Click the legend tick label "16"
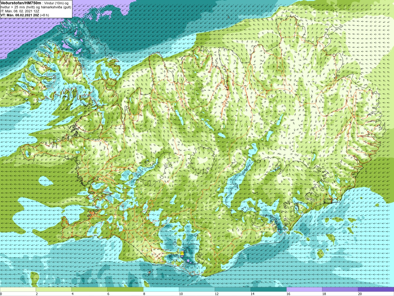 tap(288, 294)
